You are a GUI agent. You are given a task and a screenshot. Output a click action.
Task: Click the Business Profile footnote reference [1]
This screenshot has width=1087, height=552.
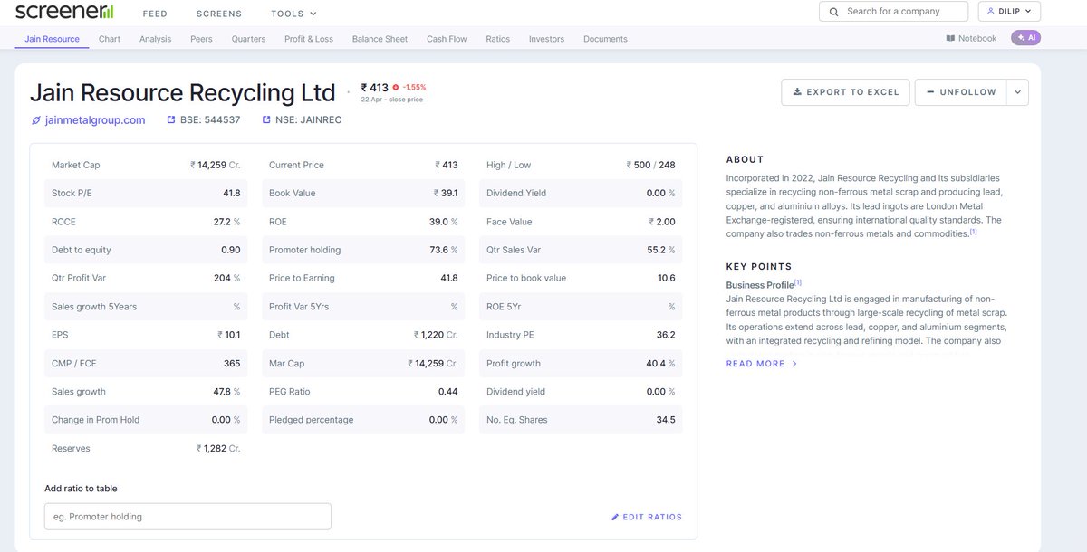(x=798, y=282)
